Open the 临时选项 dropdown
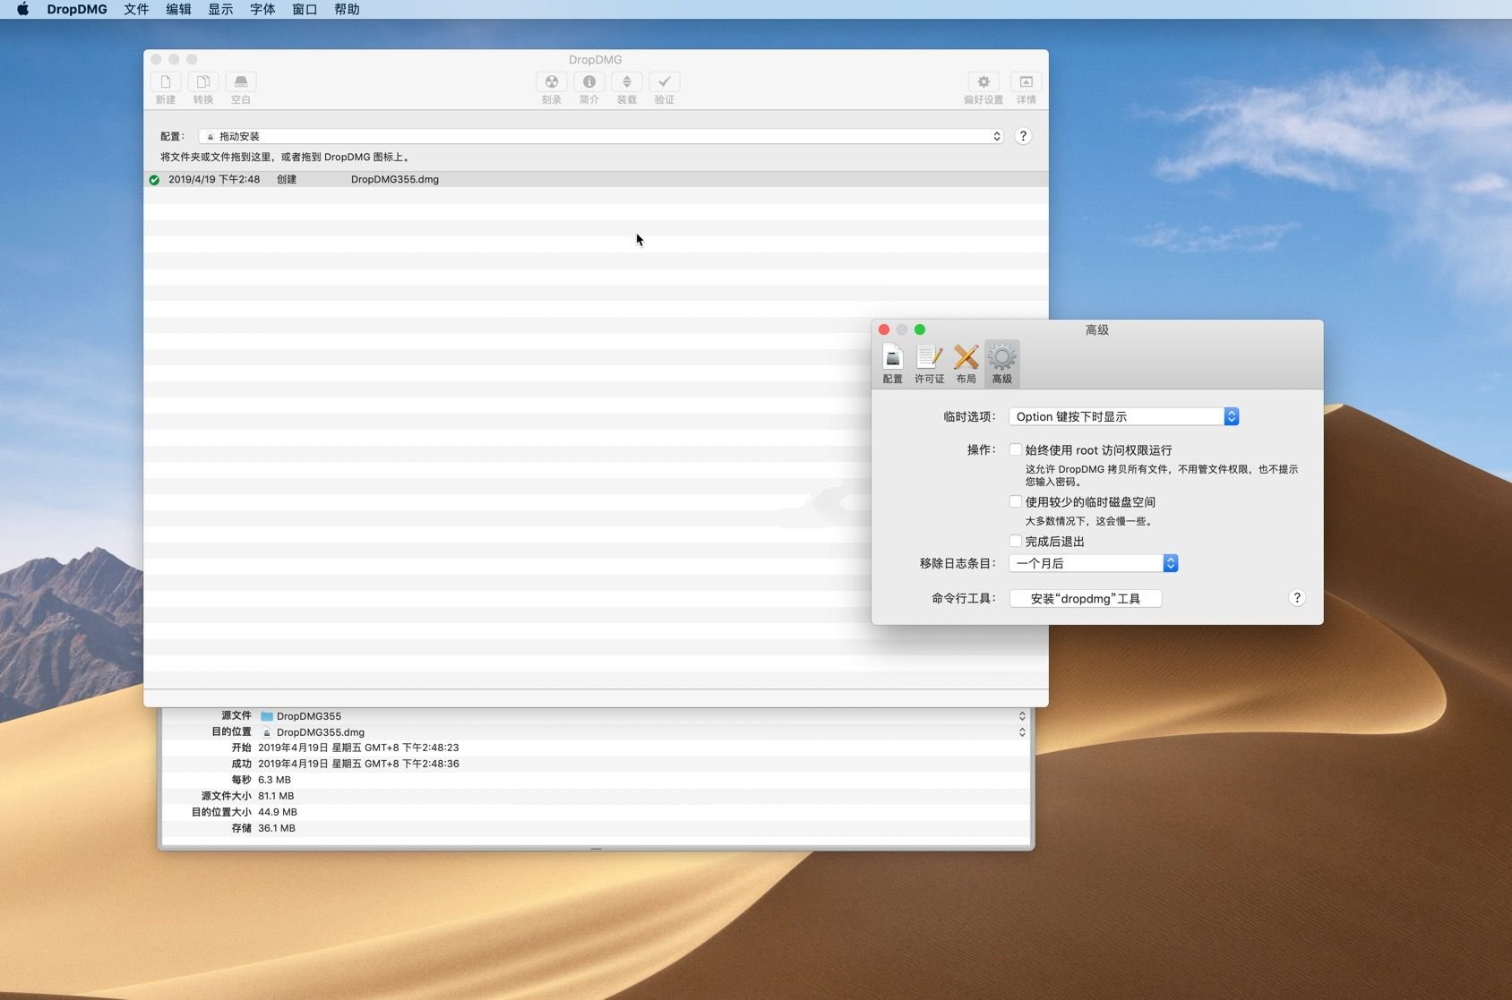Screen dimensions: 1512x1000 click(1123, 416)
